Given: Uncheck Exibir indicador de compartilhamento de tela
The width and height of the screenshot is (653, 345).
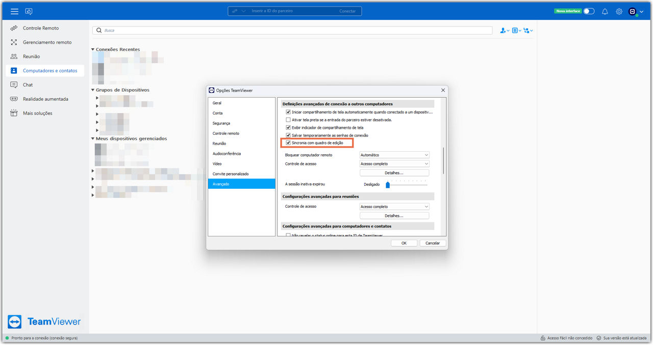Looking at the screenshot, I should tap(288, 128).
